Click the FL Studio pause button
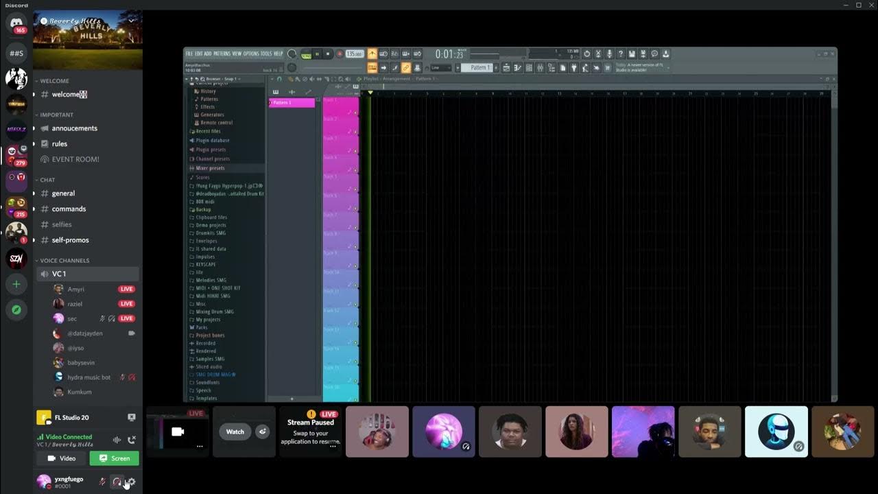Viewport: 878px width, 494px height. (x=317, y=54)
